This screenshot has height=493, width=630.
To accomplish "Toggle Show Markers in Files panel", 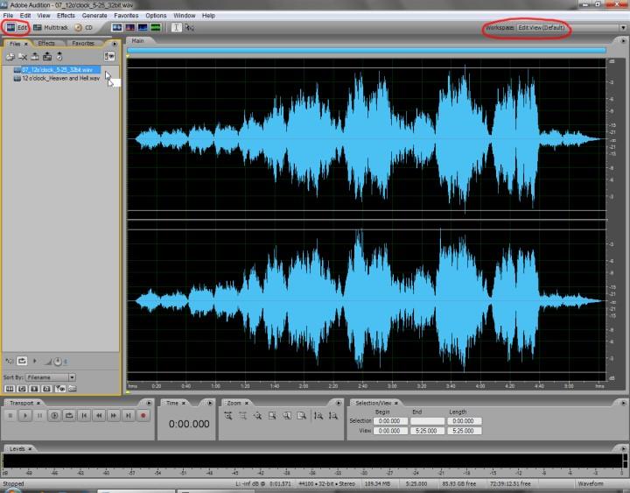I will [59, 389].
